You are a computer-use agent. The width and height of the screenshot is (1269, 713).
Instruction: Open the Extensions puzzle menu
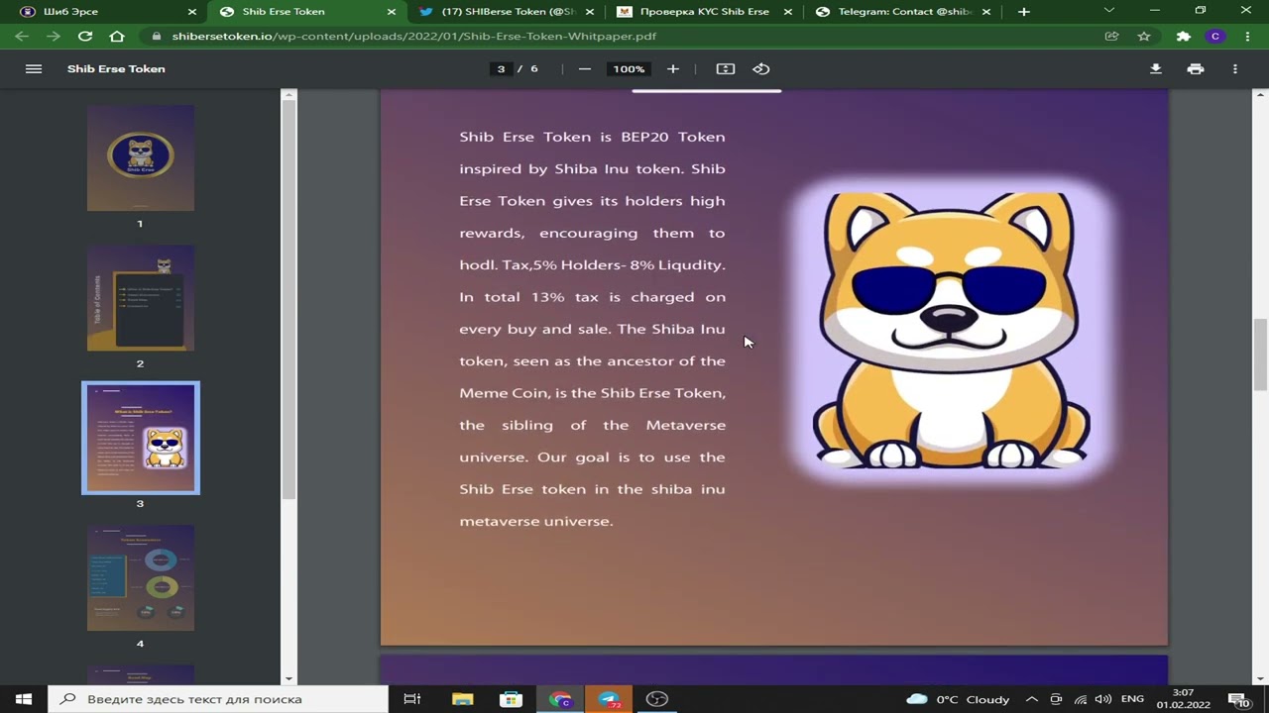tap(1184, 37)
